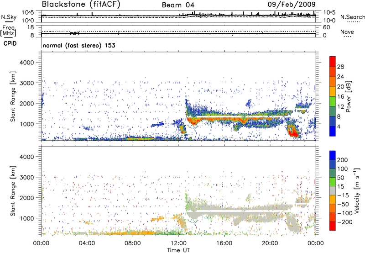Image resolution: width=365 pixels, height=253 pixels.
Task: Click the red bottom of the velocity colorbar
Action: pos(333,226)
